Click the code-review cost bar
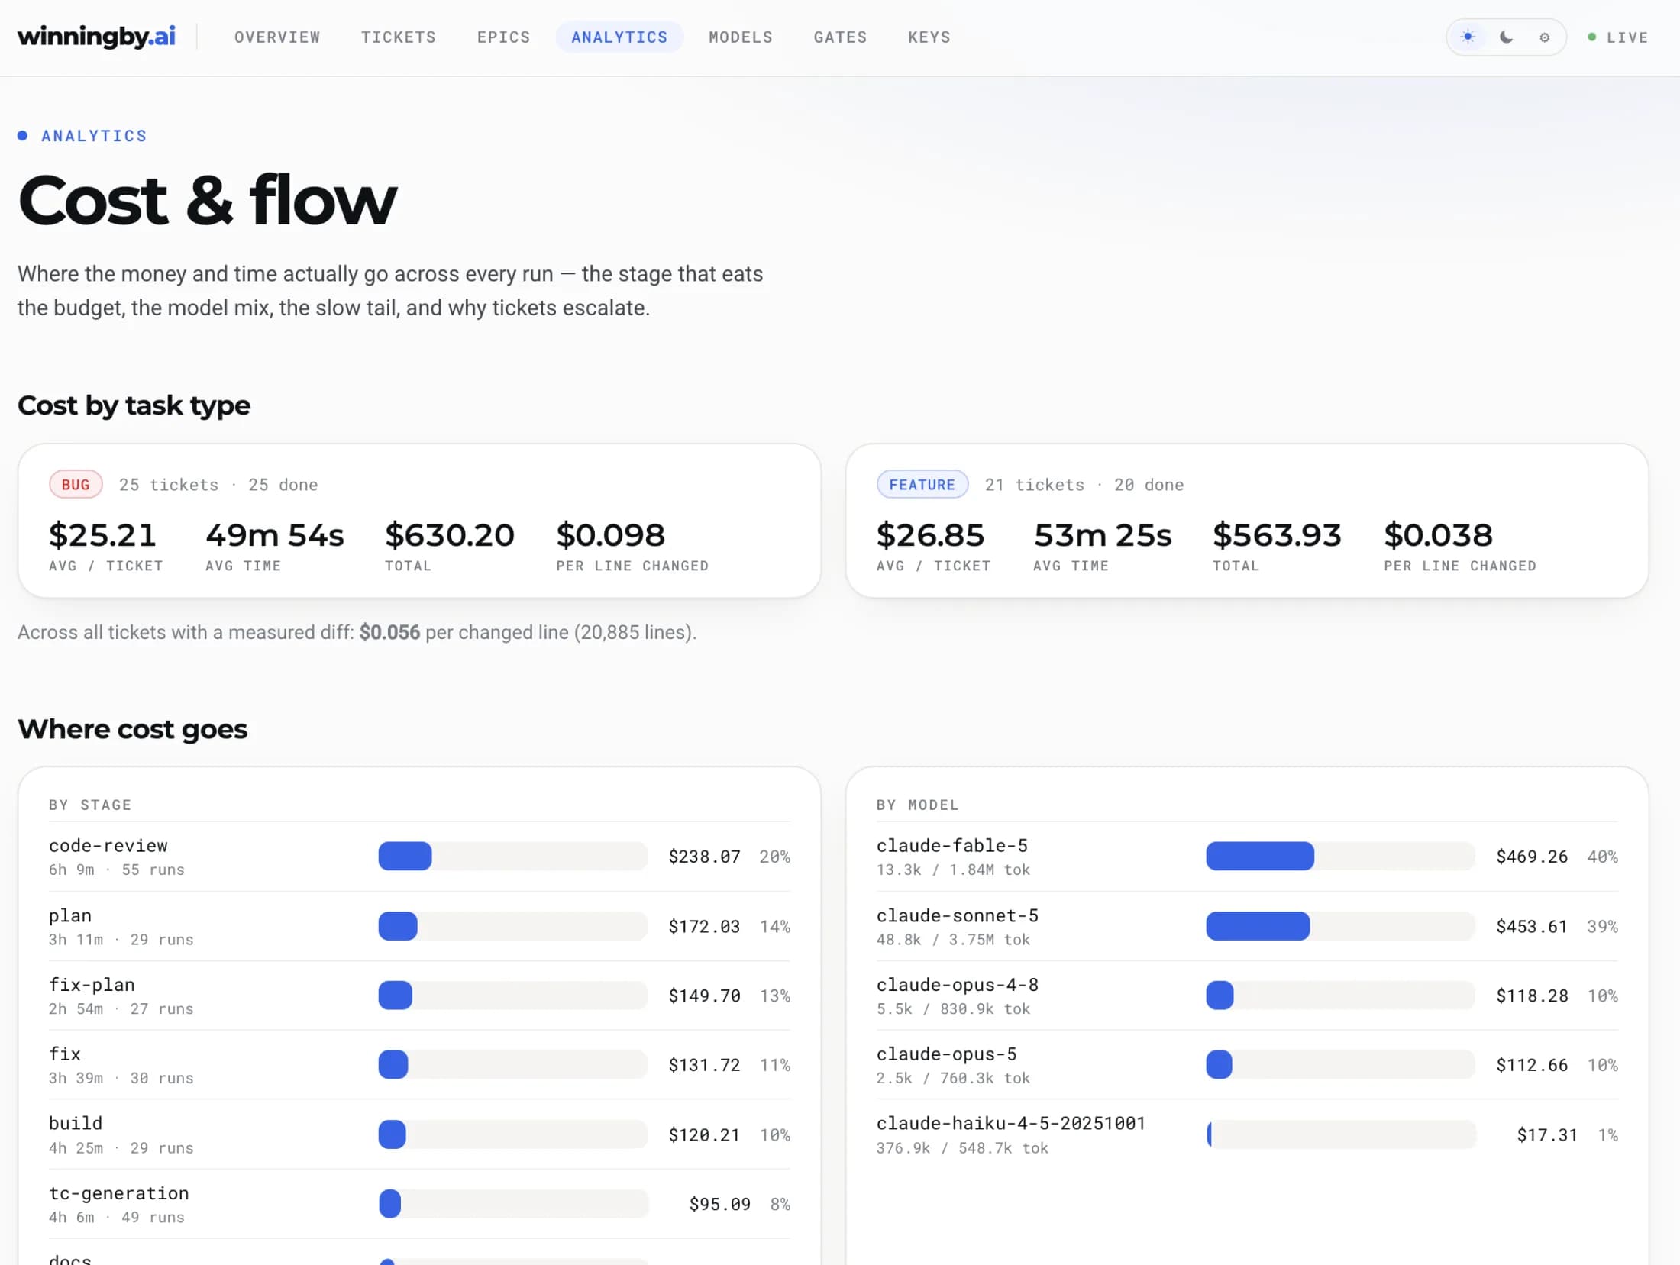Viewport: 1680px width, 1265px height. tap(512, 856)
